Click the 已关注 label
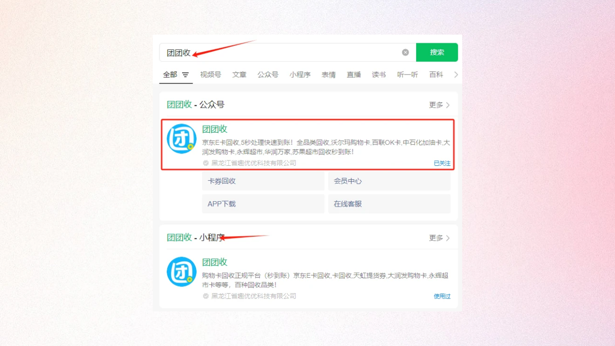 click(442, 163)
